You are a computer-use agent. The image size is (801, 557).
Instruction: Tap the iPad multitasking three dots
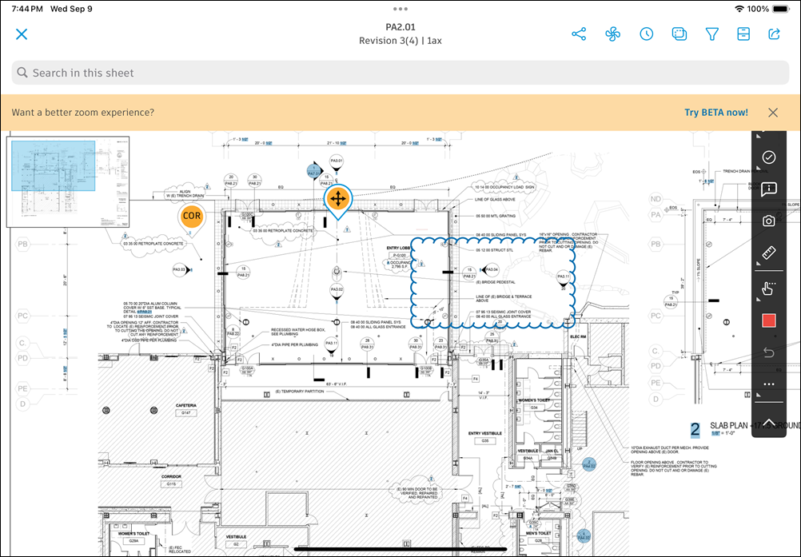[400, 9]
